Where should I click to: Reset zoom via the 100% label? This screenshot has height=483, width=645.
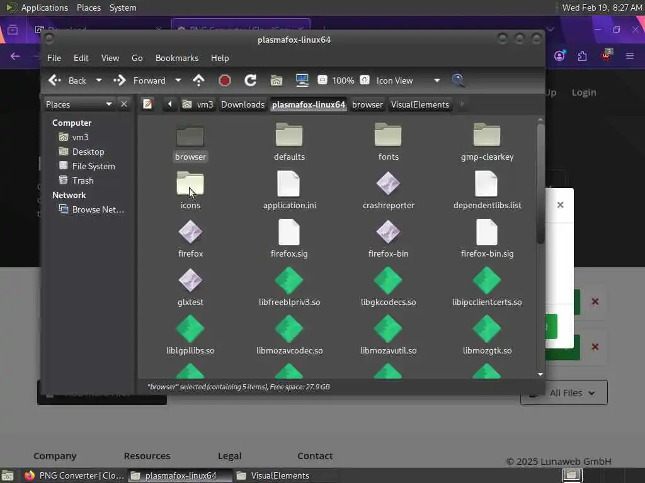[x=343, y=80]
